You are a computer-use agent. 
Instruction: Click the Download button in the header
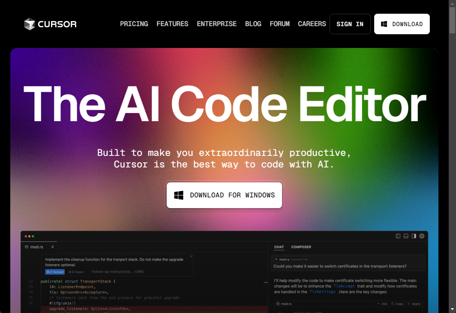[402, 24]
